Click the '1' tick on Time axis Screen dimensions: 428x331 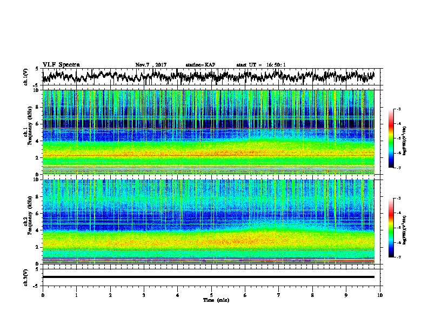76,295
